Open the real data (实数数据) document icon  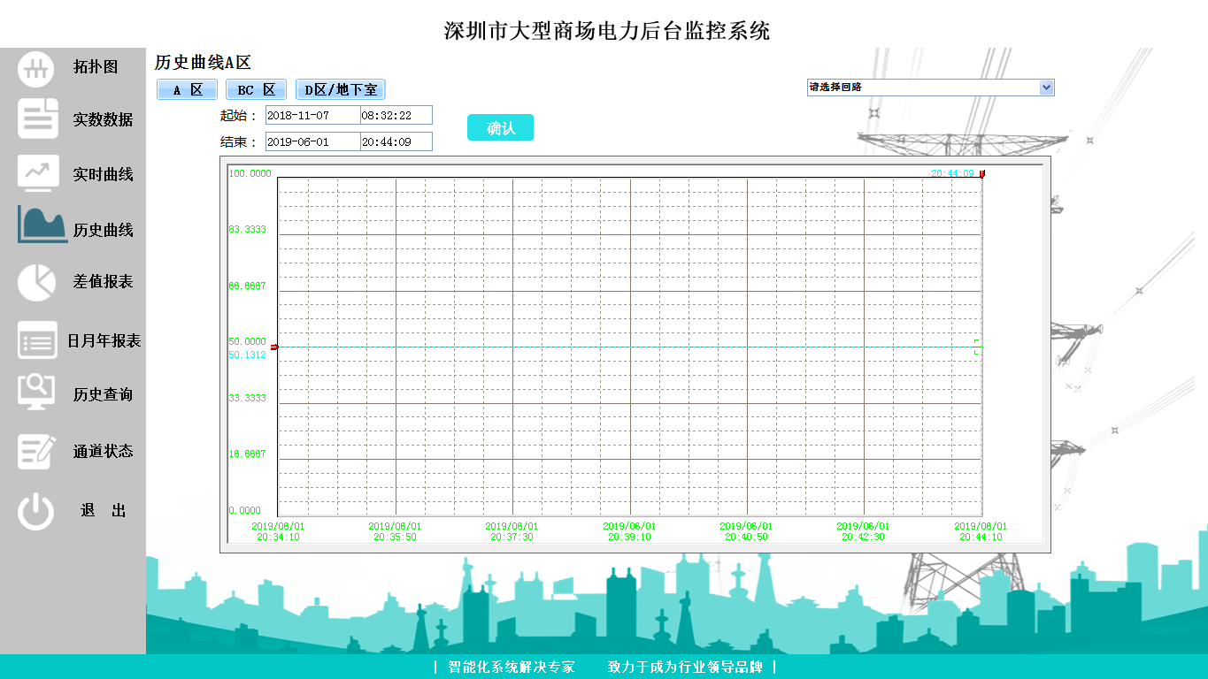point(37,119)
